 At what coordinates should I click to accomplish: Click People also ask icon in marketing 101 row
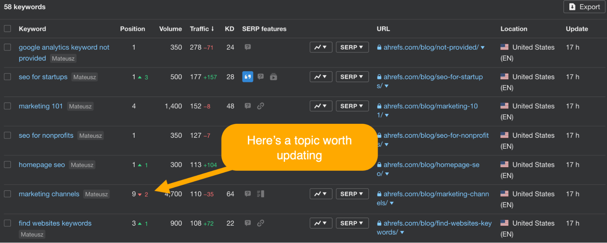248,106
